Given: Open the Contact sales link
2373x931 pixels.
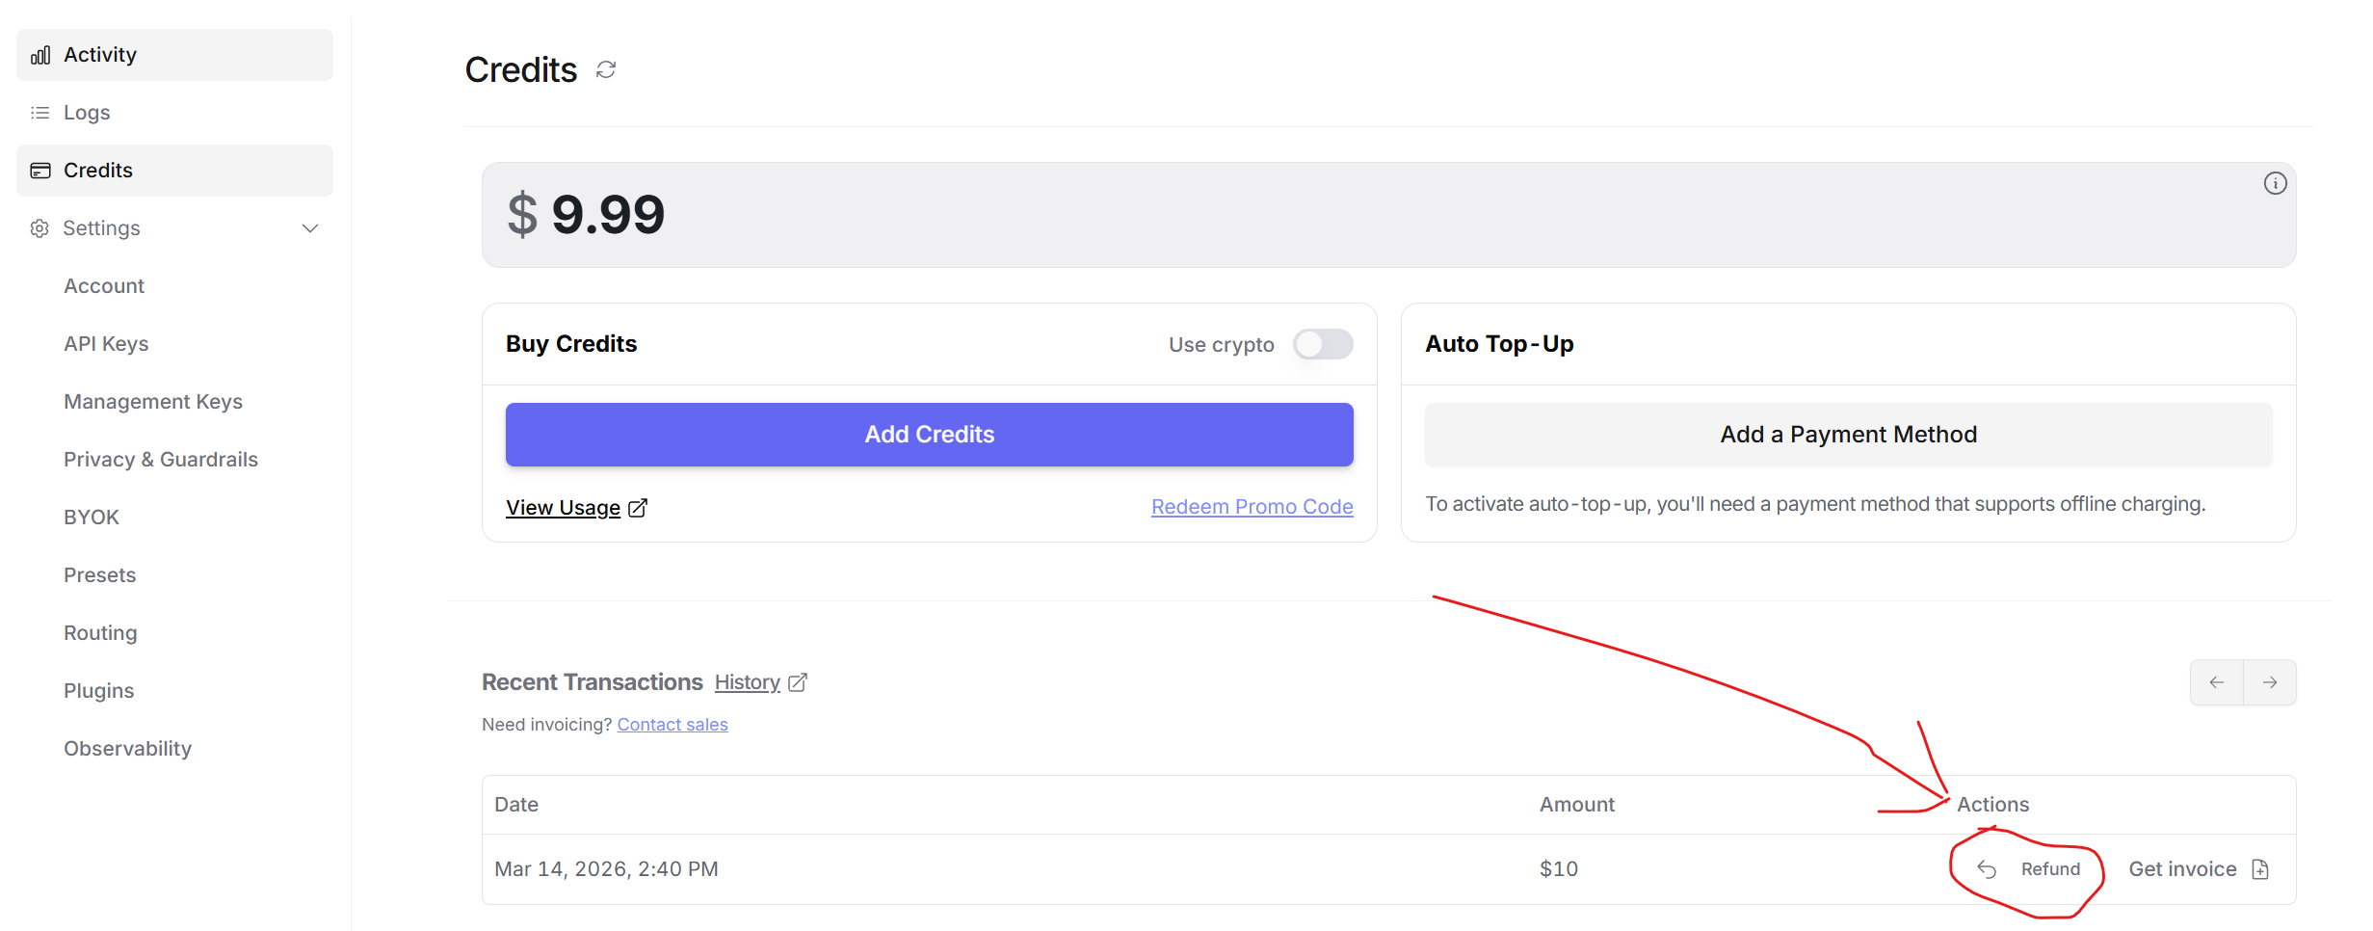Looking at the screenshot, I should [x=672, y=725].
